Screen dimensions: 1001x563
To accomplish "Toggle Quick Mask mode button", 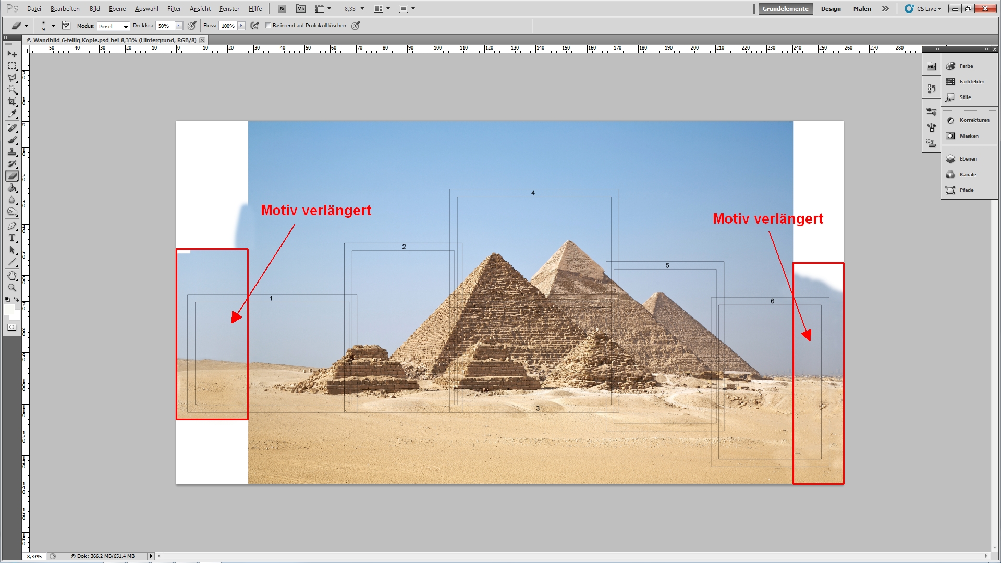I will click(12, 327).
